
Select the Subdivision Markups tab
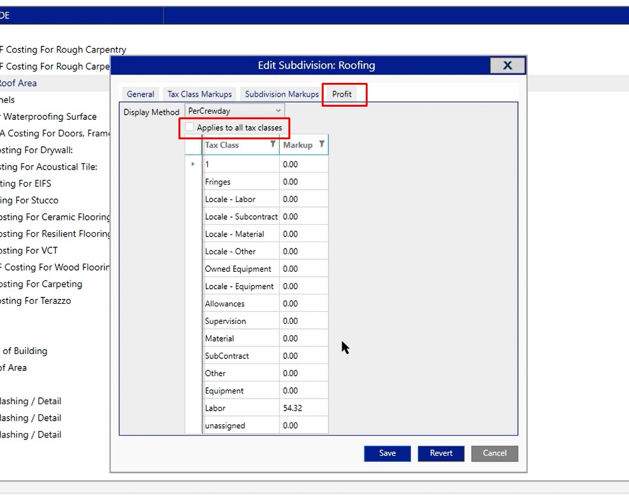coord(282,94)
